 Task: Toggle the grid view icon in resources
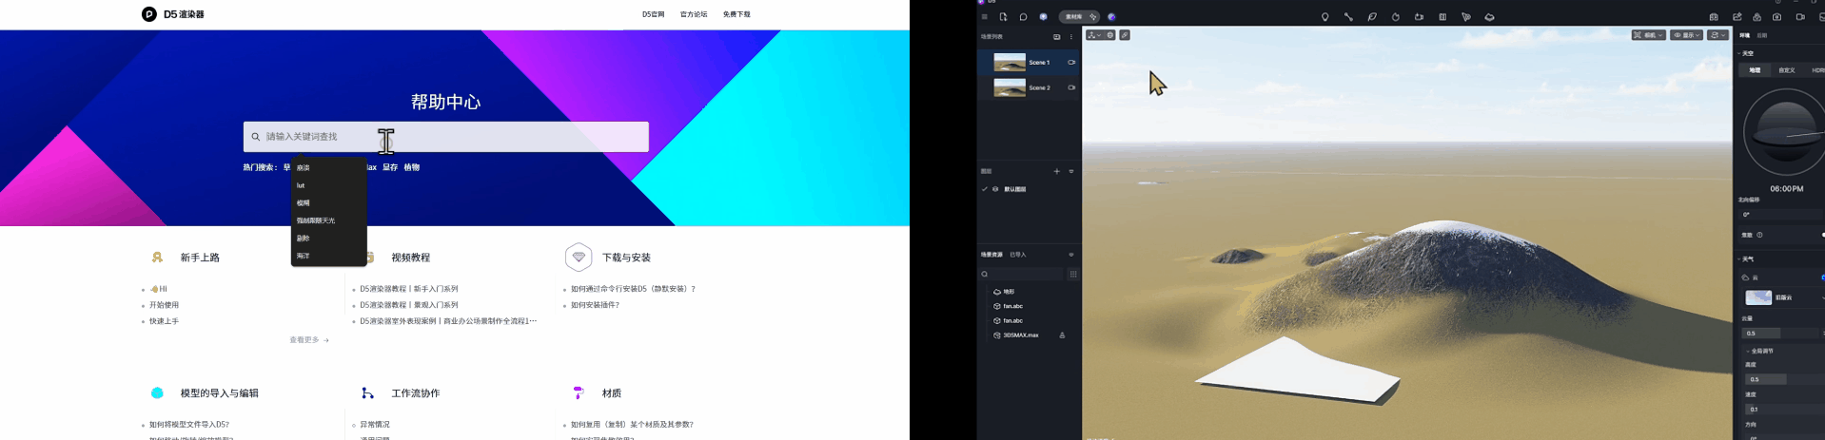point(1072,274)
